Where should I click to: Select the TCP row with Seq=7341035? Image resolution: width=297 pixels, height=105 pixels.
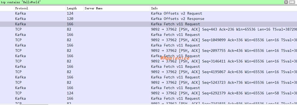click(x=149, y=103)
